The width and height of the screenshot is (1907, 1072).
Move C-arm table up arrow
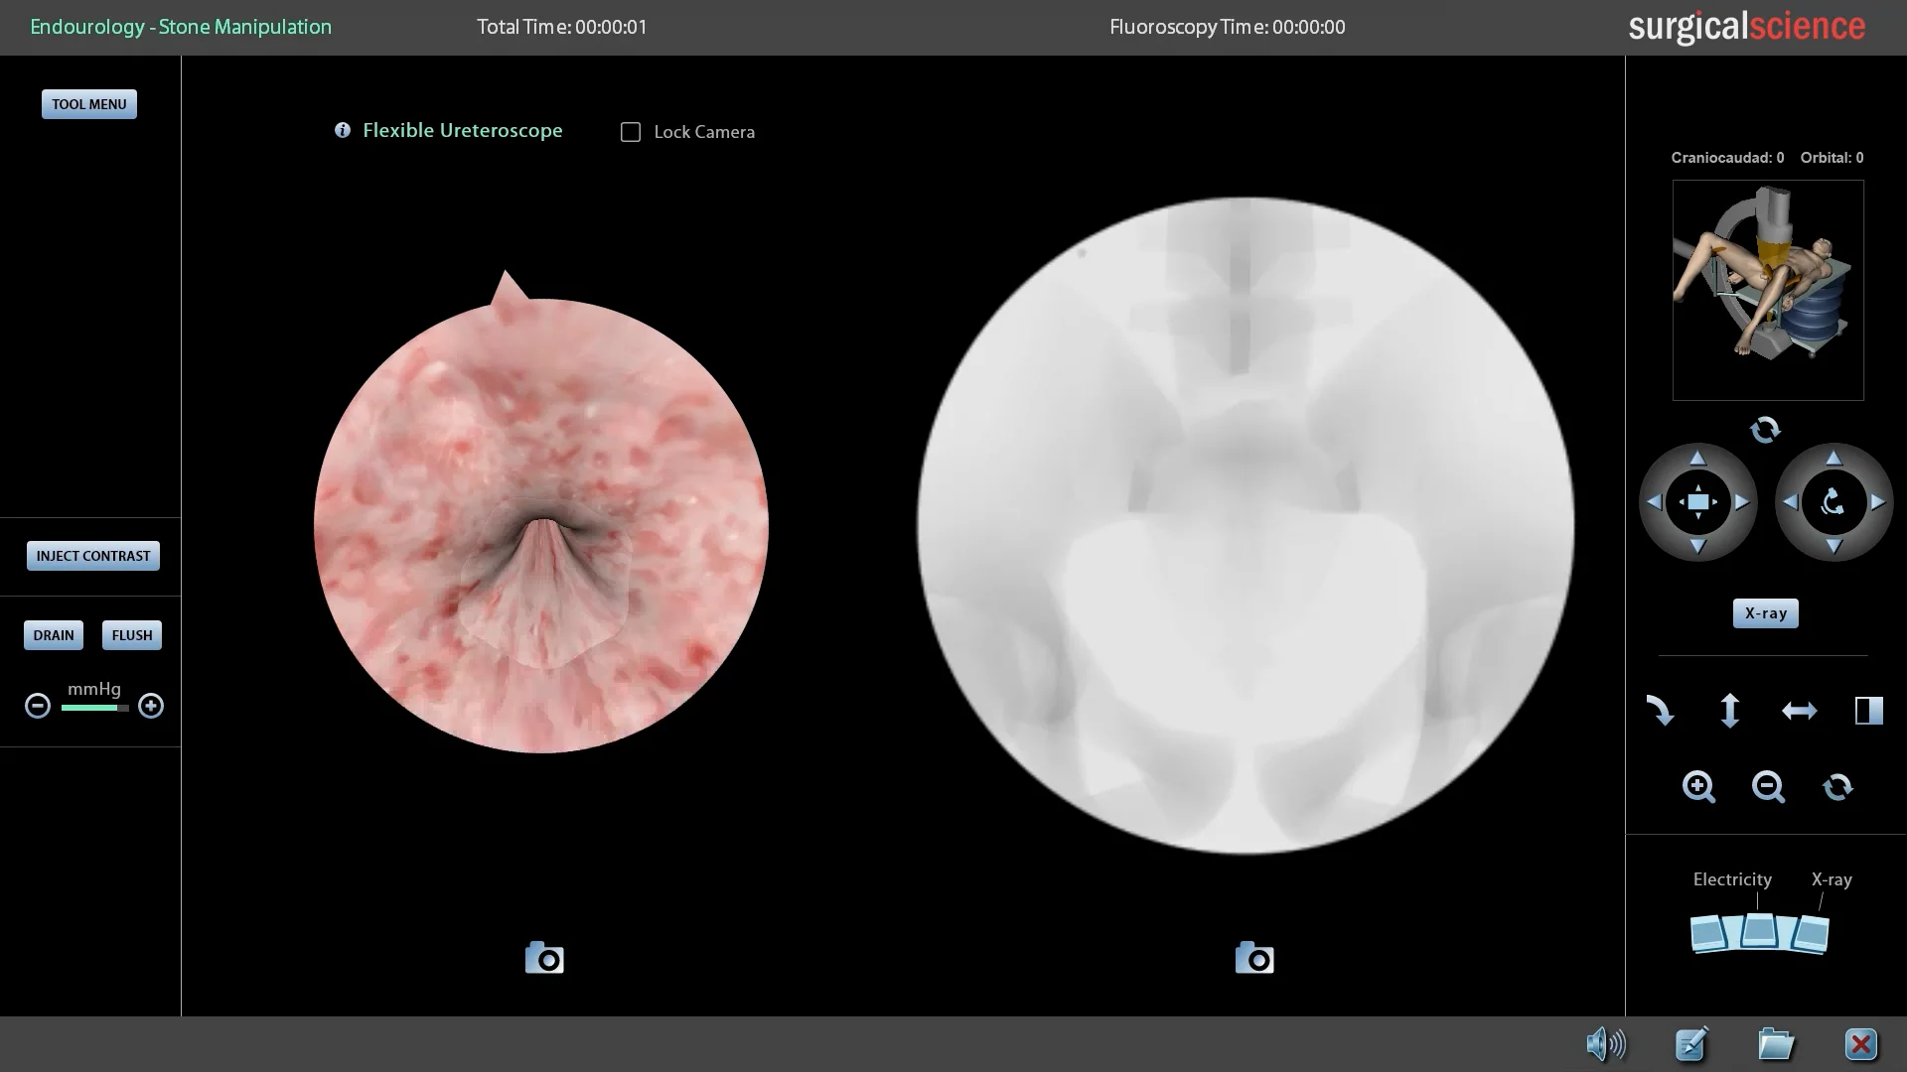[1697, 458]
